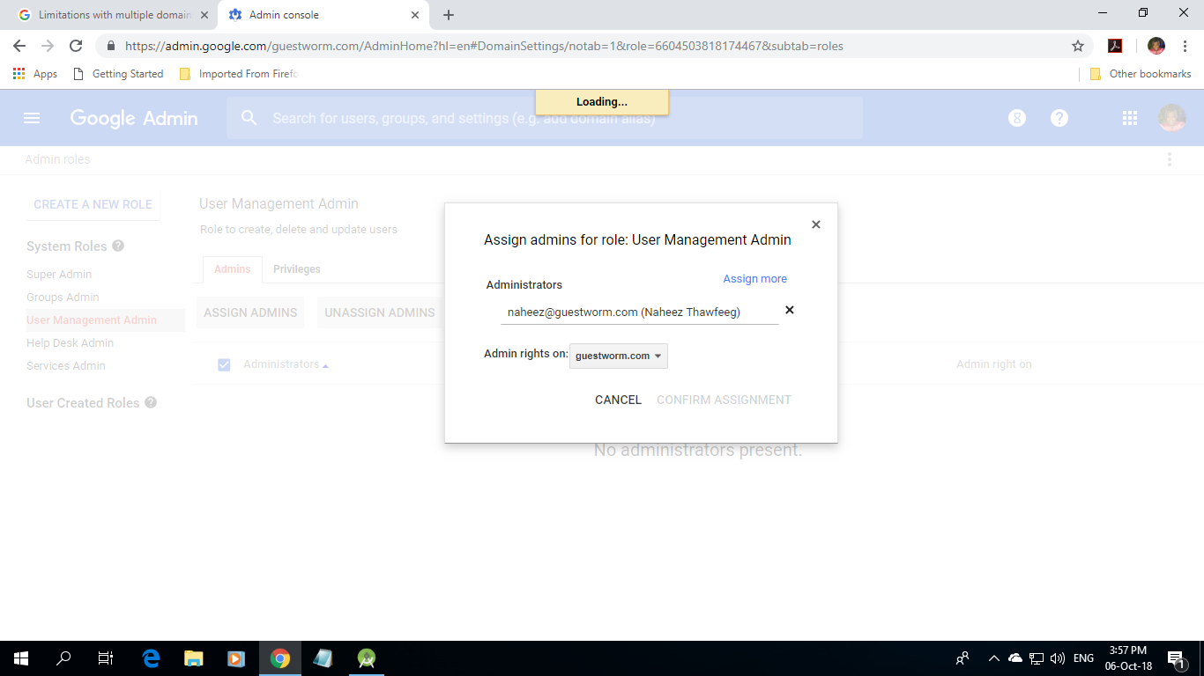1204x676 pixels.
Task: Switch to the Admins tab
Action: (233, 269)
